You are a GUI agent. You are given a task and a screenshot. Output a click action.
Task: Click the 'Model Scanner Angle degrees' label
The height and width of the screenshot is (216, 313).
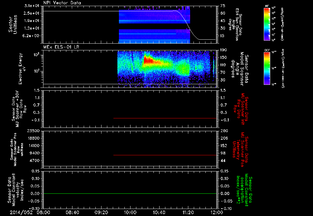pos(240,69)
